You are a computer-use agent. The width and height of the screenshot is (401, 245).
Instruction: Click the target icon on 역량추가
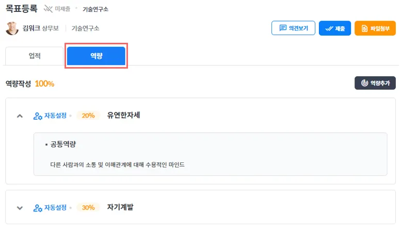click(364, 83)
